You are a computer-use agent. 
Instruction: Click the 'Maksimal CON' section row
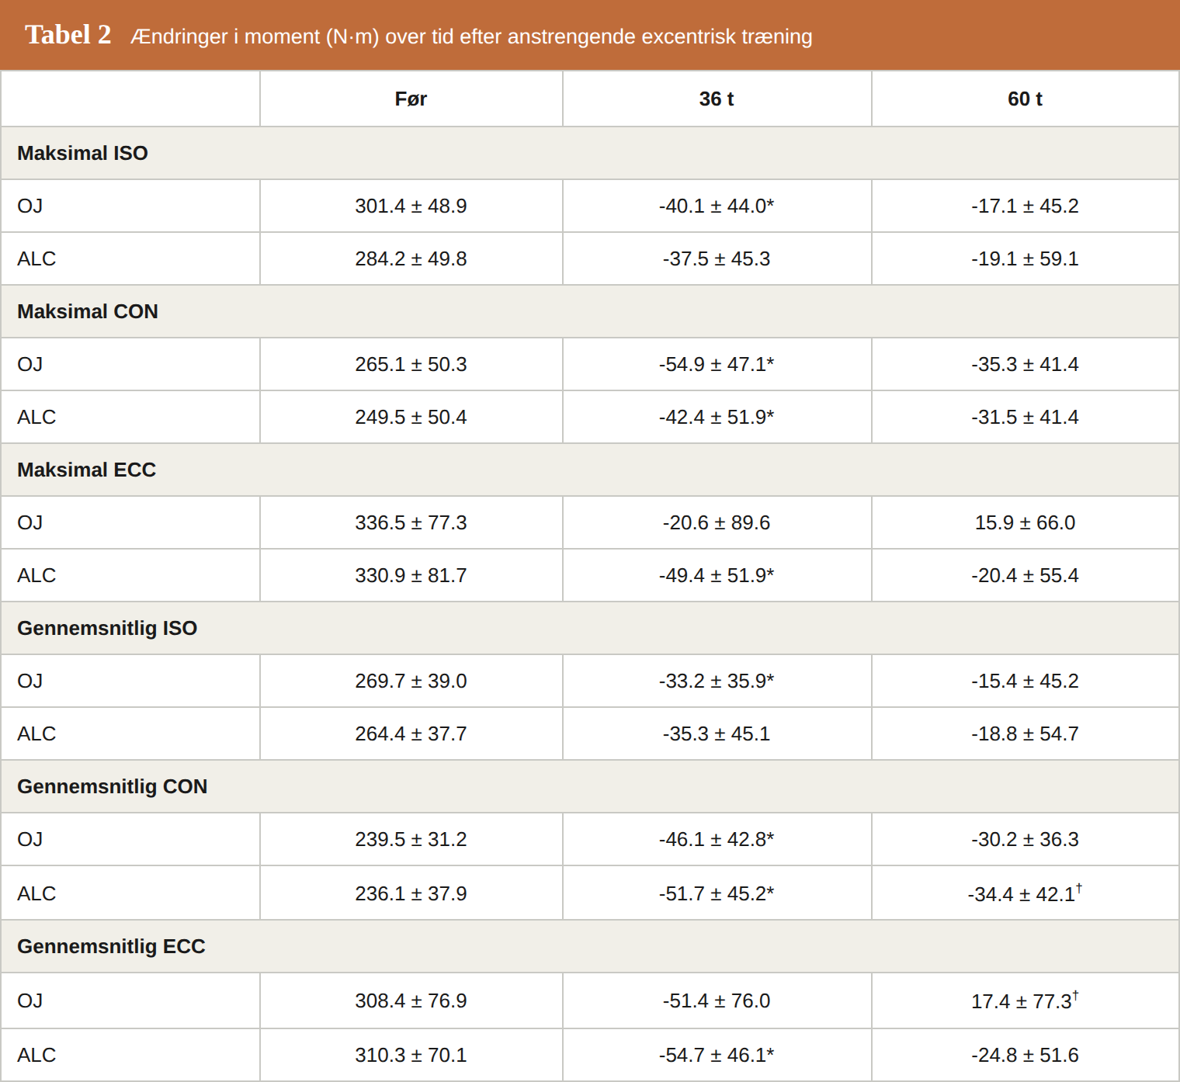coord(590,311)
